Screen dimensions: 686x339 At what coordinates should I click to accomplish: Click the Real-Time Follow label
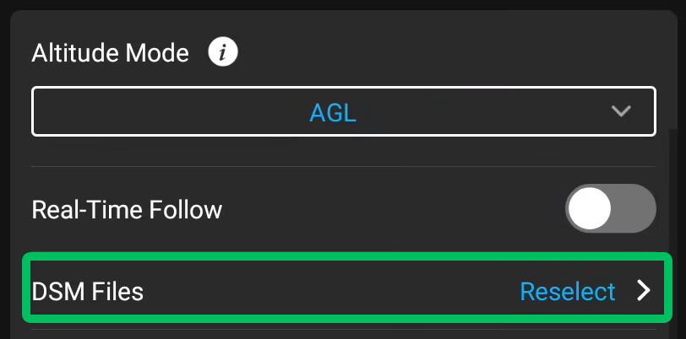tap(127, 210)
